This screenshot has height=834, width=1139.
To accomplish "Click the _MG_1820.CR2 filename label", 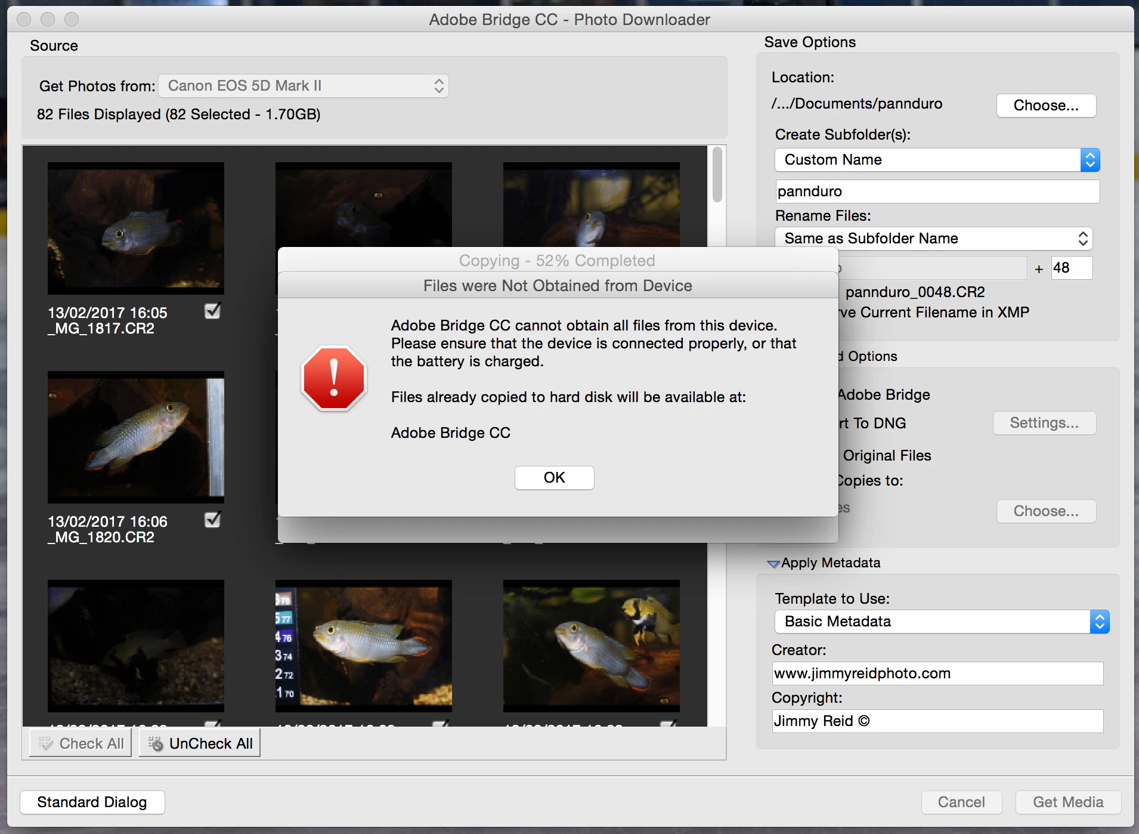I will pos(101,538).
